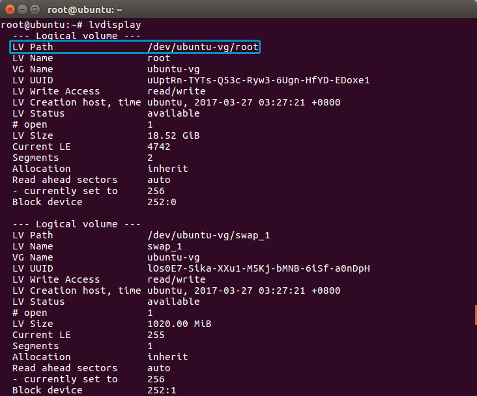Click the second Logical volume header
The image size is (477, 396).
point(76,224)
